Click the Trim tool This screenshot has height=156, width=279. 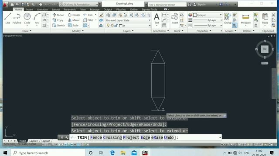(x=88, y=15)
